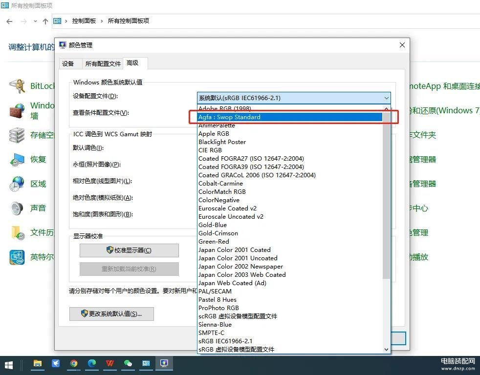Go back in Control Panel navigation
Viewport: 480px width, 375px height.
click(9, 21)
